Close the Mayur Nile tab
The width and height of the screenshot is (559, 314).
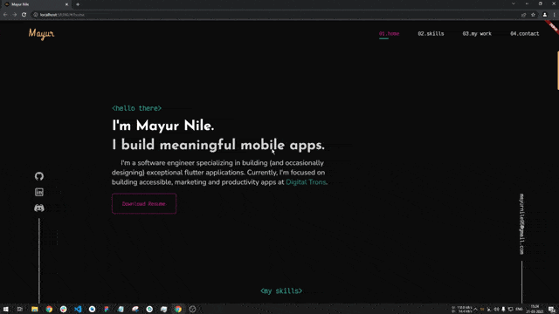[x=66, y=4]
